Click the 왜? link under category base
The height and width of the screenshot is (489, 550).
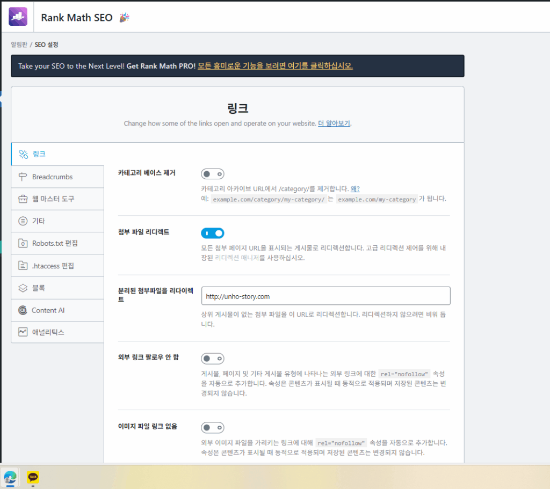point(355,189)
